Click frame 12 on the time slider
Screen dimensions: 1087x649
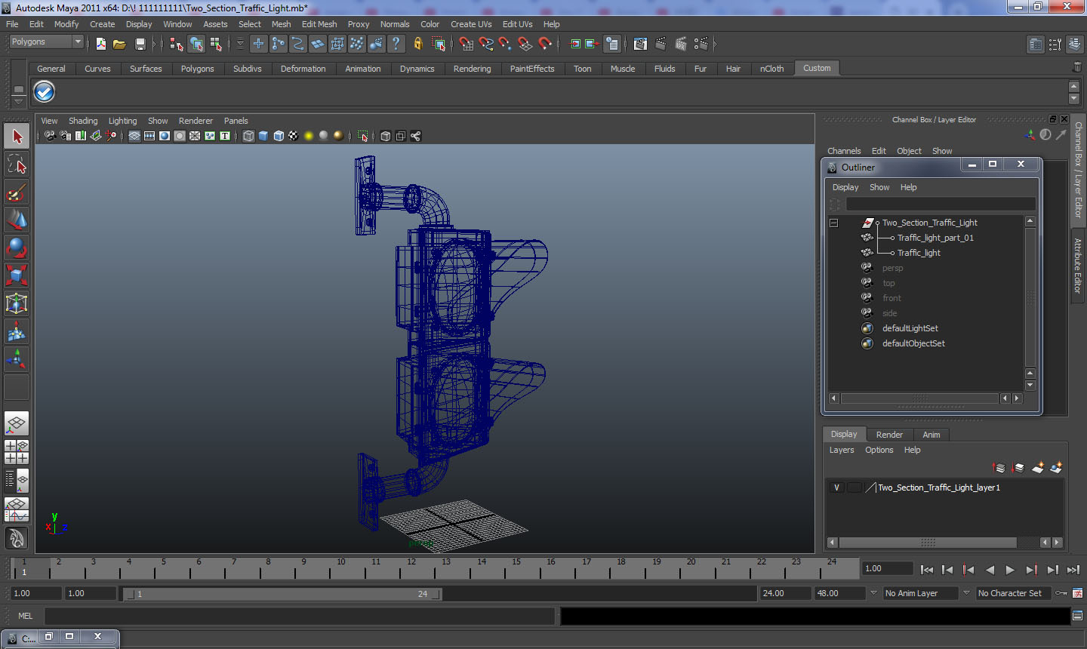(411, 568)
